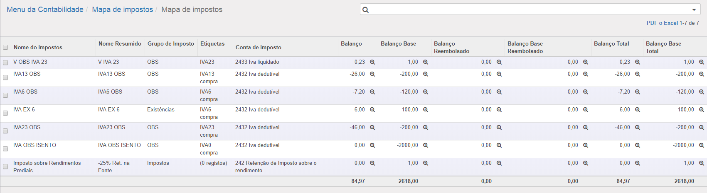This screenshot has width=707, height=193.
Task: Click magnifier icon beside V OBS IVA 23 Balanço 0,23
Action: tap(372, 62)
